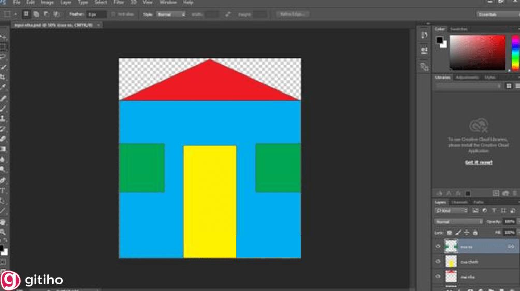Select the Eyedropper tool
520x291 pixels.
(3, 87)
